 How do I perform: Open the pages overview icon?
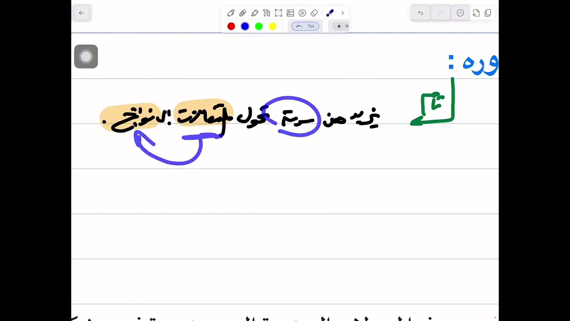[488, 13]
